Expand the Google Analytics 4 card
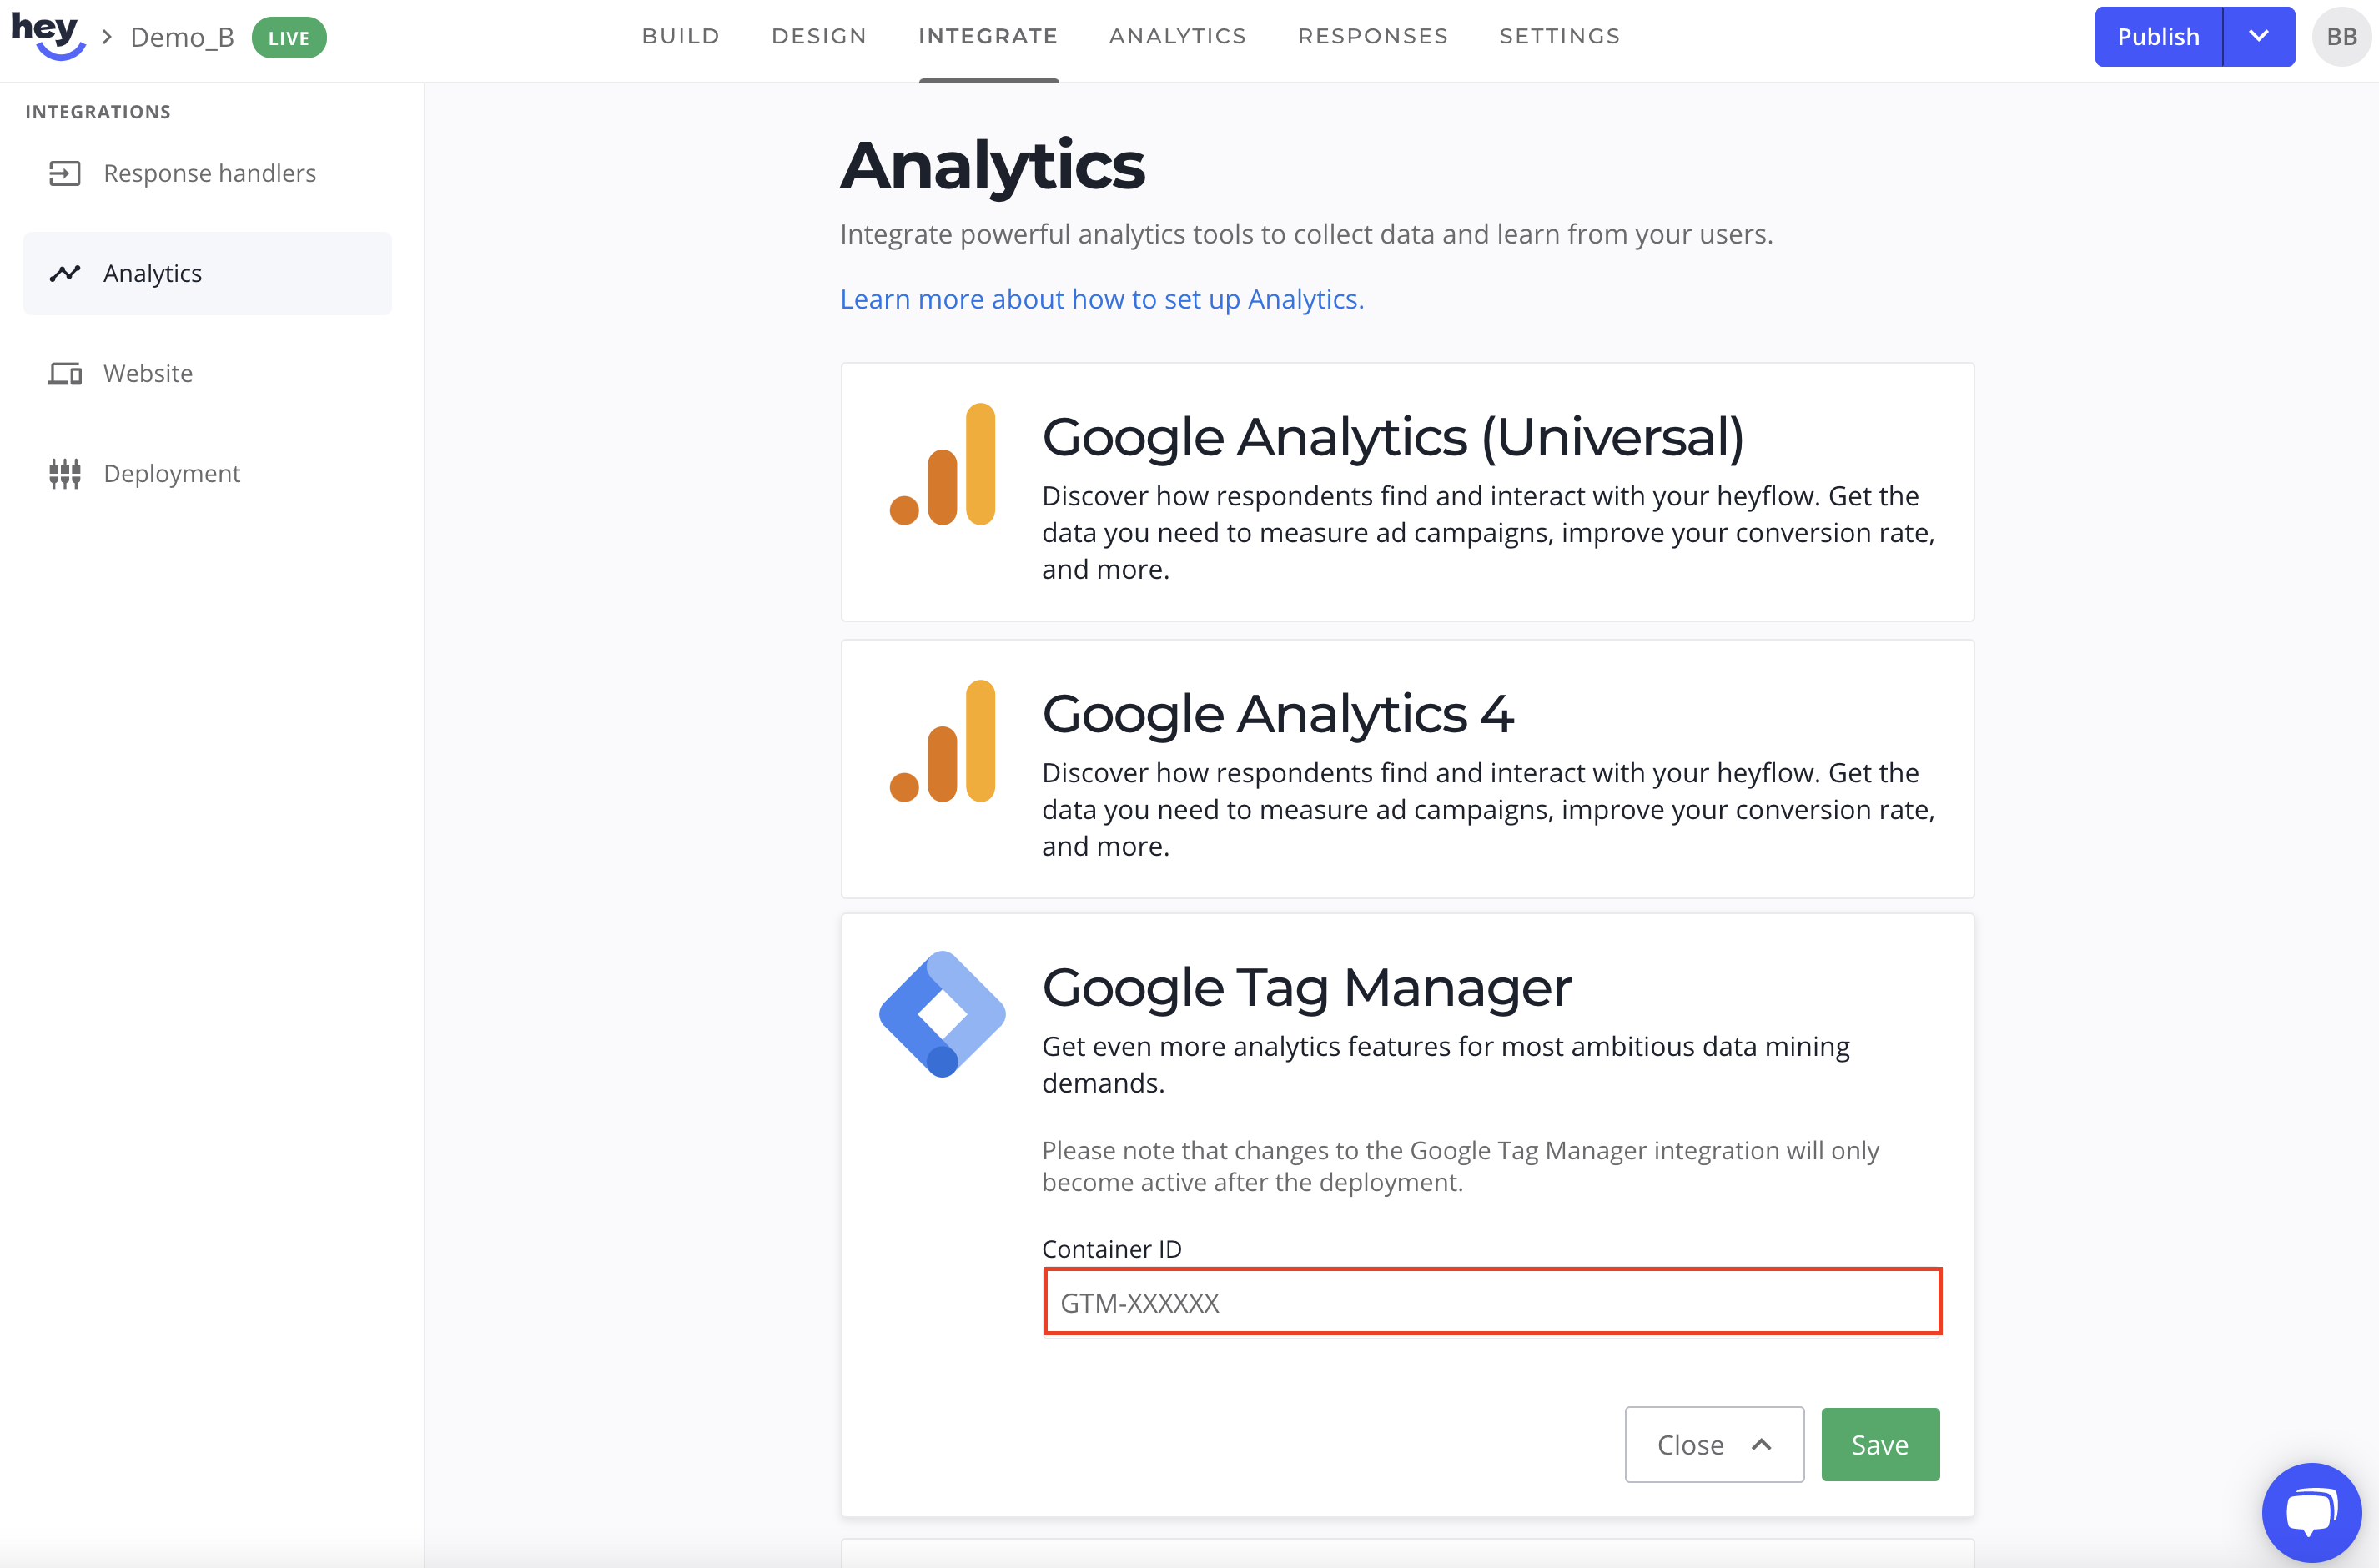The width and height of the screenshot is (2379, 1568). (1407, 768)
